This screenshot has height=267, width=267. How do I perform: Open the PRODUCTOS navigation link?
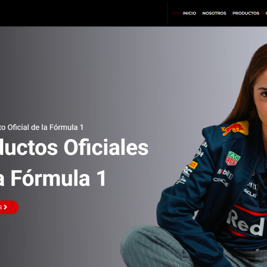click(246, 13)
